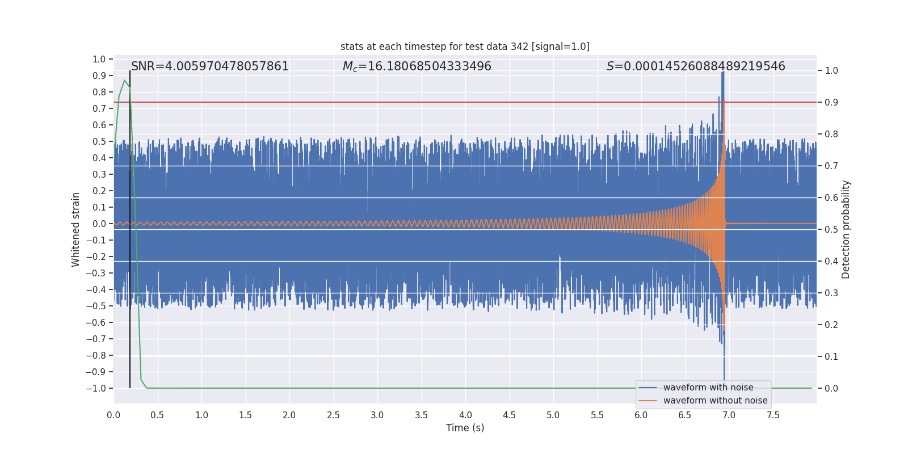Select the "Whitened strain" y-axis label
908x454 pixels.
(75, 229)
